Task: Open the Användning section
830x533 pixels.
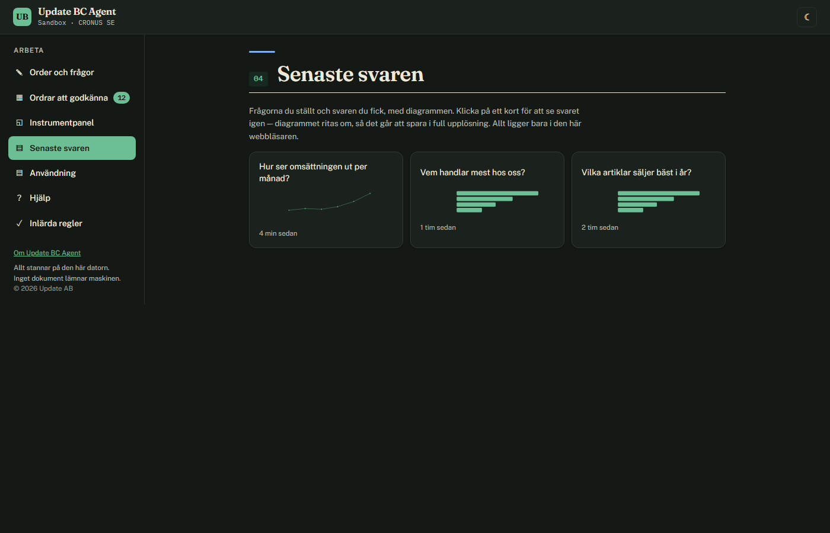Action: click(72, 173)
